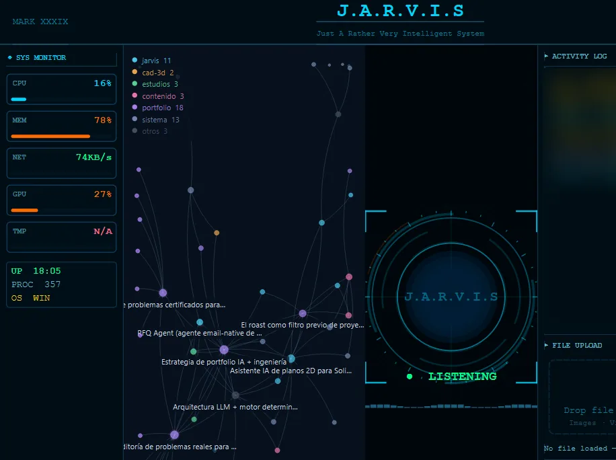This screenshot has height=460, width=616.
Task: Click the green listening indicator dot
Action: coord(410,377)
